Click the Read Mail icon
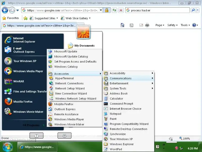Screen dimensions: 202x152 pos(141,25)
